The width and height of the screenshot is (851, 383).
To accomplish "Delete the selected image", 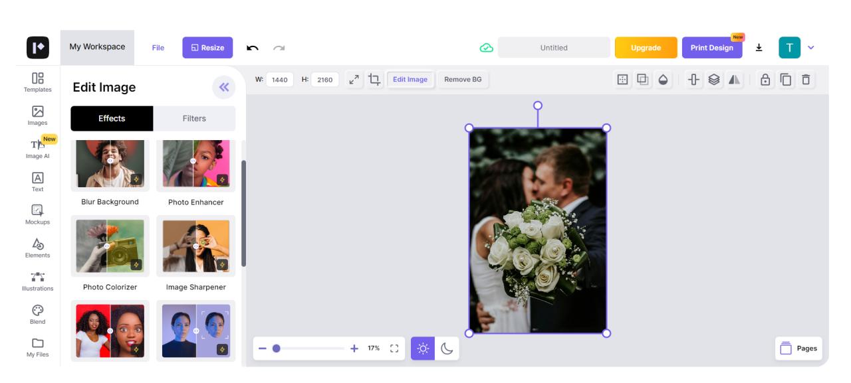I will pos(806,80).
